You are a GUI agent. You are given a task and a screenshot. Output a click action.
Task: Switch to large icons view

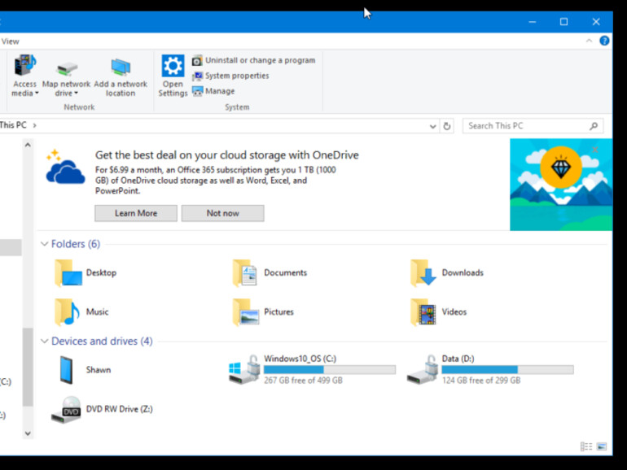pos(602,446)
